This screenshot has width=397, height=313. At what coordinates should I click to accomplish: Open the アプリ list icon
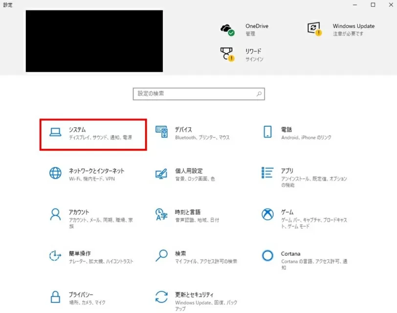267,173
